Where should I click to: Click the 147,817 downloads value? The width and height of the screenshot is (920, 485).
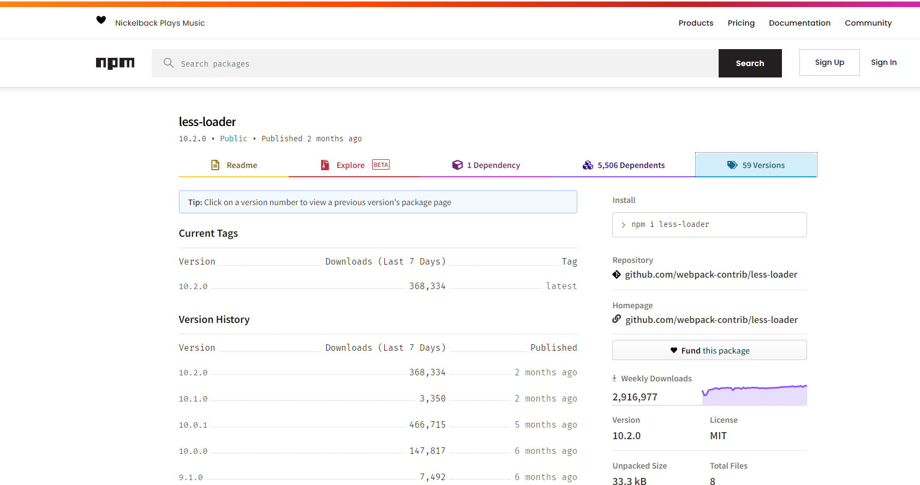pos(427,451)
